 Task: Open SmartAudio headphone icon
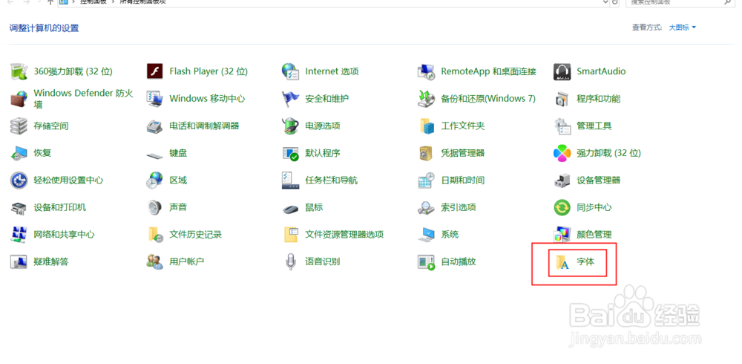(562, 71)
